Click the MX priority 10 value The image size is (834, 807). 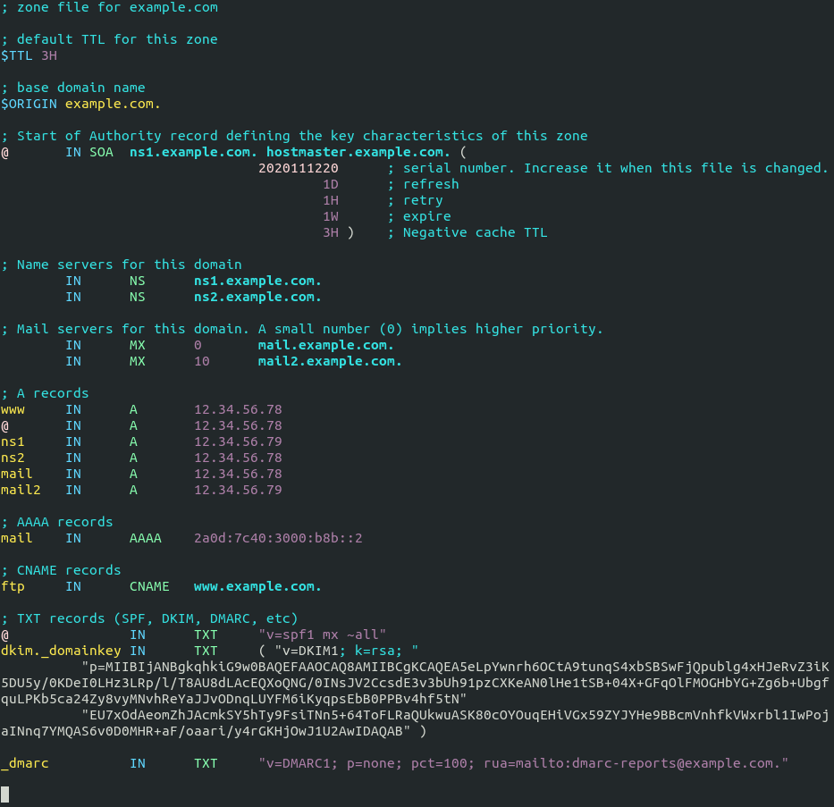tap(202, 362)
